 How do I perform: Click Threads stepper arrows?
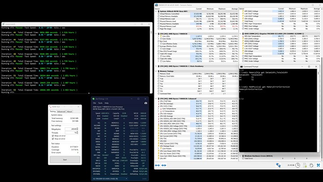[x=78, y=133]
